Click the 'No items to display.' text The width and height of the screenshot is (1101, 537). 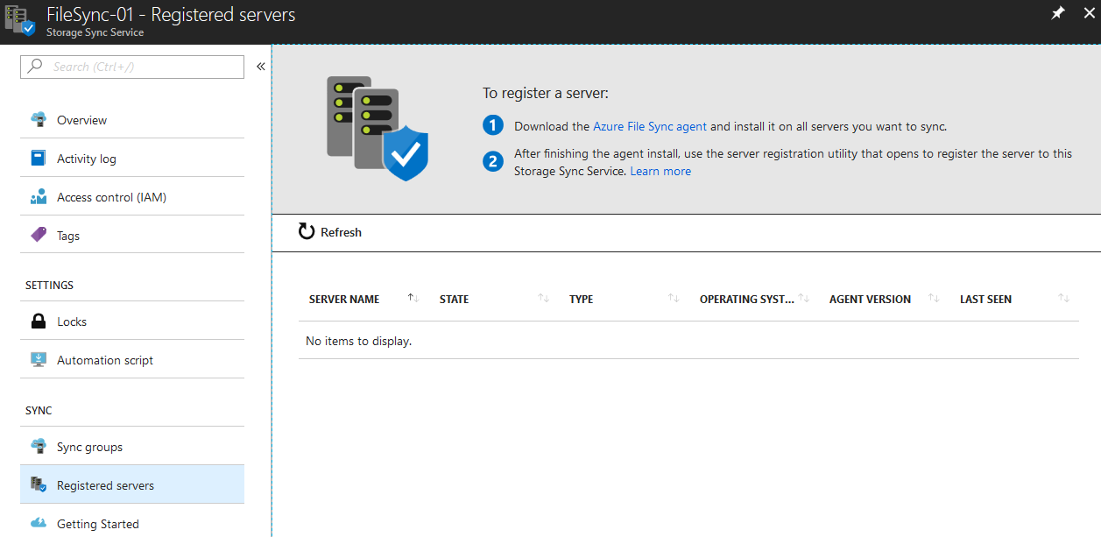(x=358, y=341)
